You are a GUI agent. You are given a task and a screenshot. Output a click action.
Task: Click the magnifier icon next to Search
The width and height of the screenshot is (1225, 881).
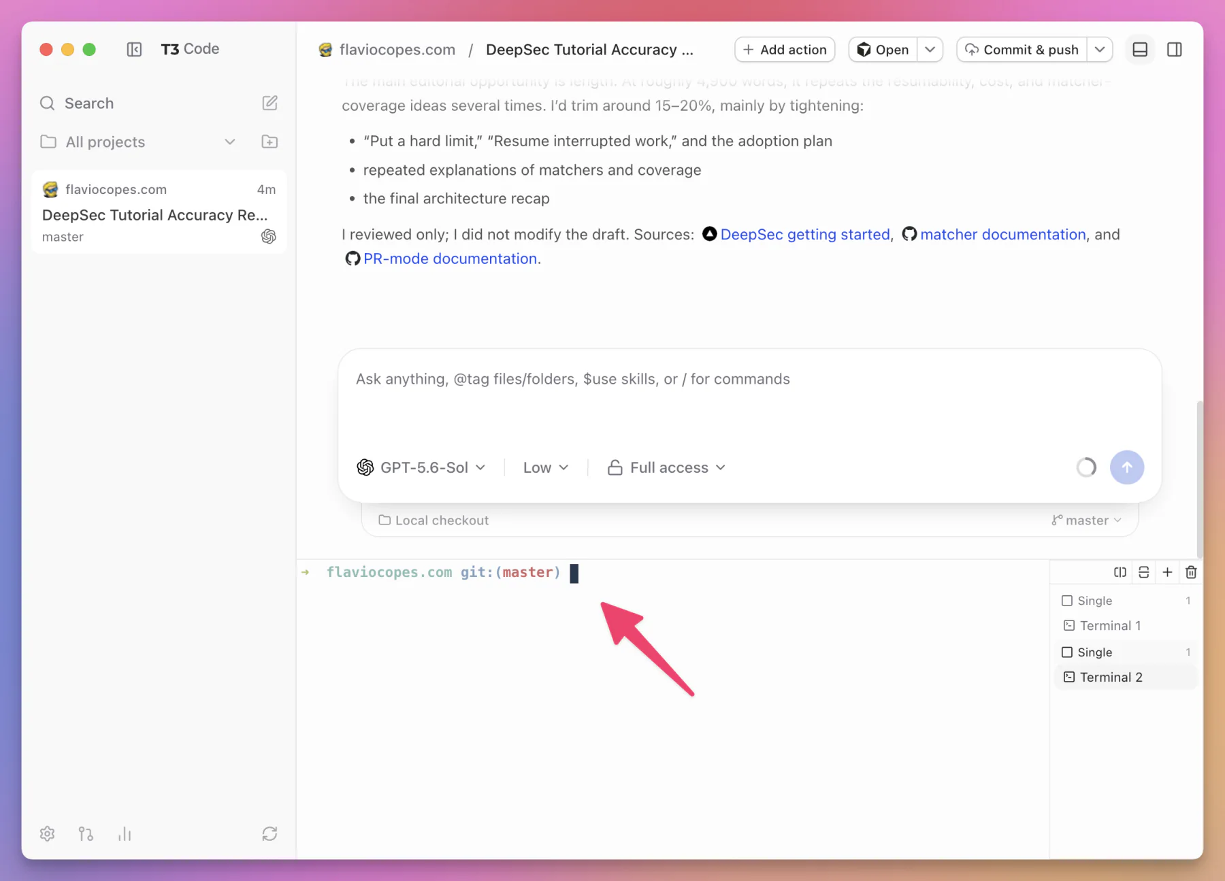click(x=47, y=103)
